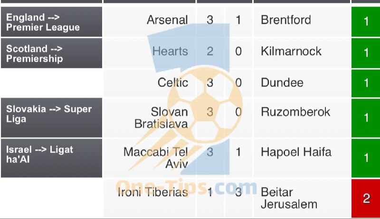Select the Brentford team name
The width and height of the screenshot is (380, 219).
coord(286,20)
